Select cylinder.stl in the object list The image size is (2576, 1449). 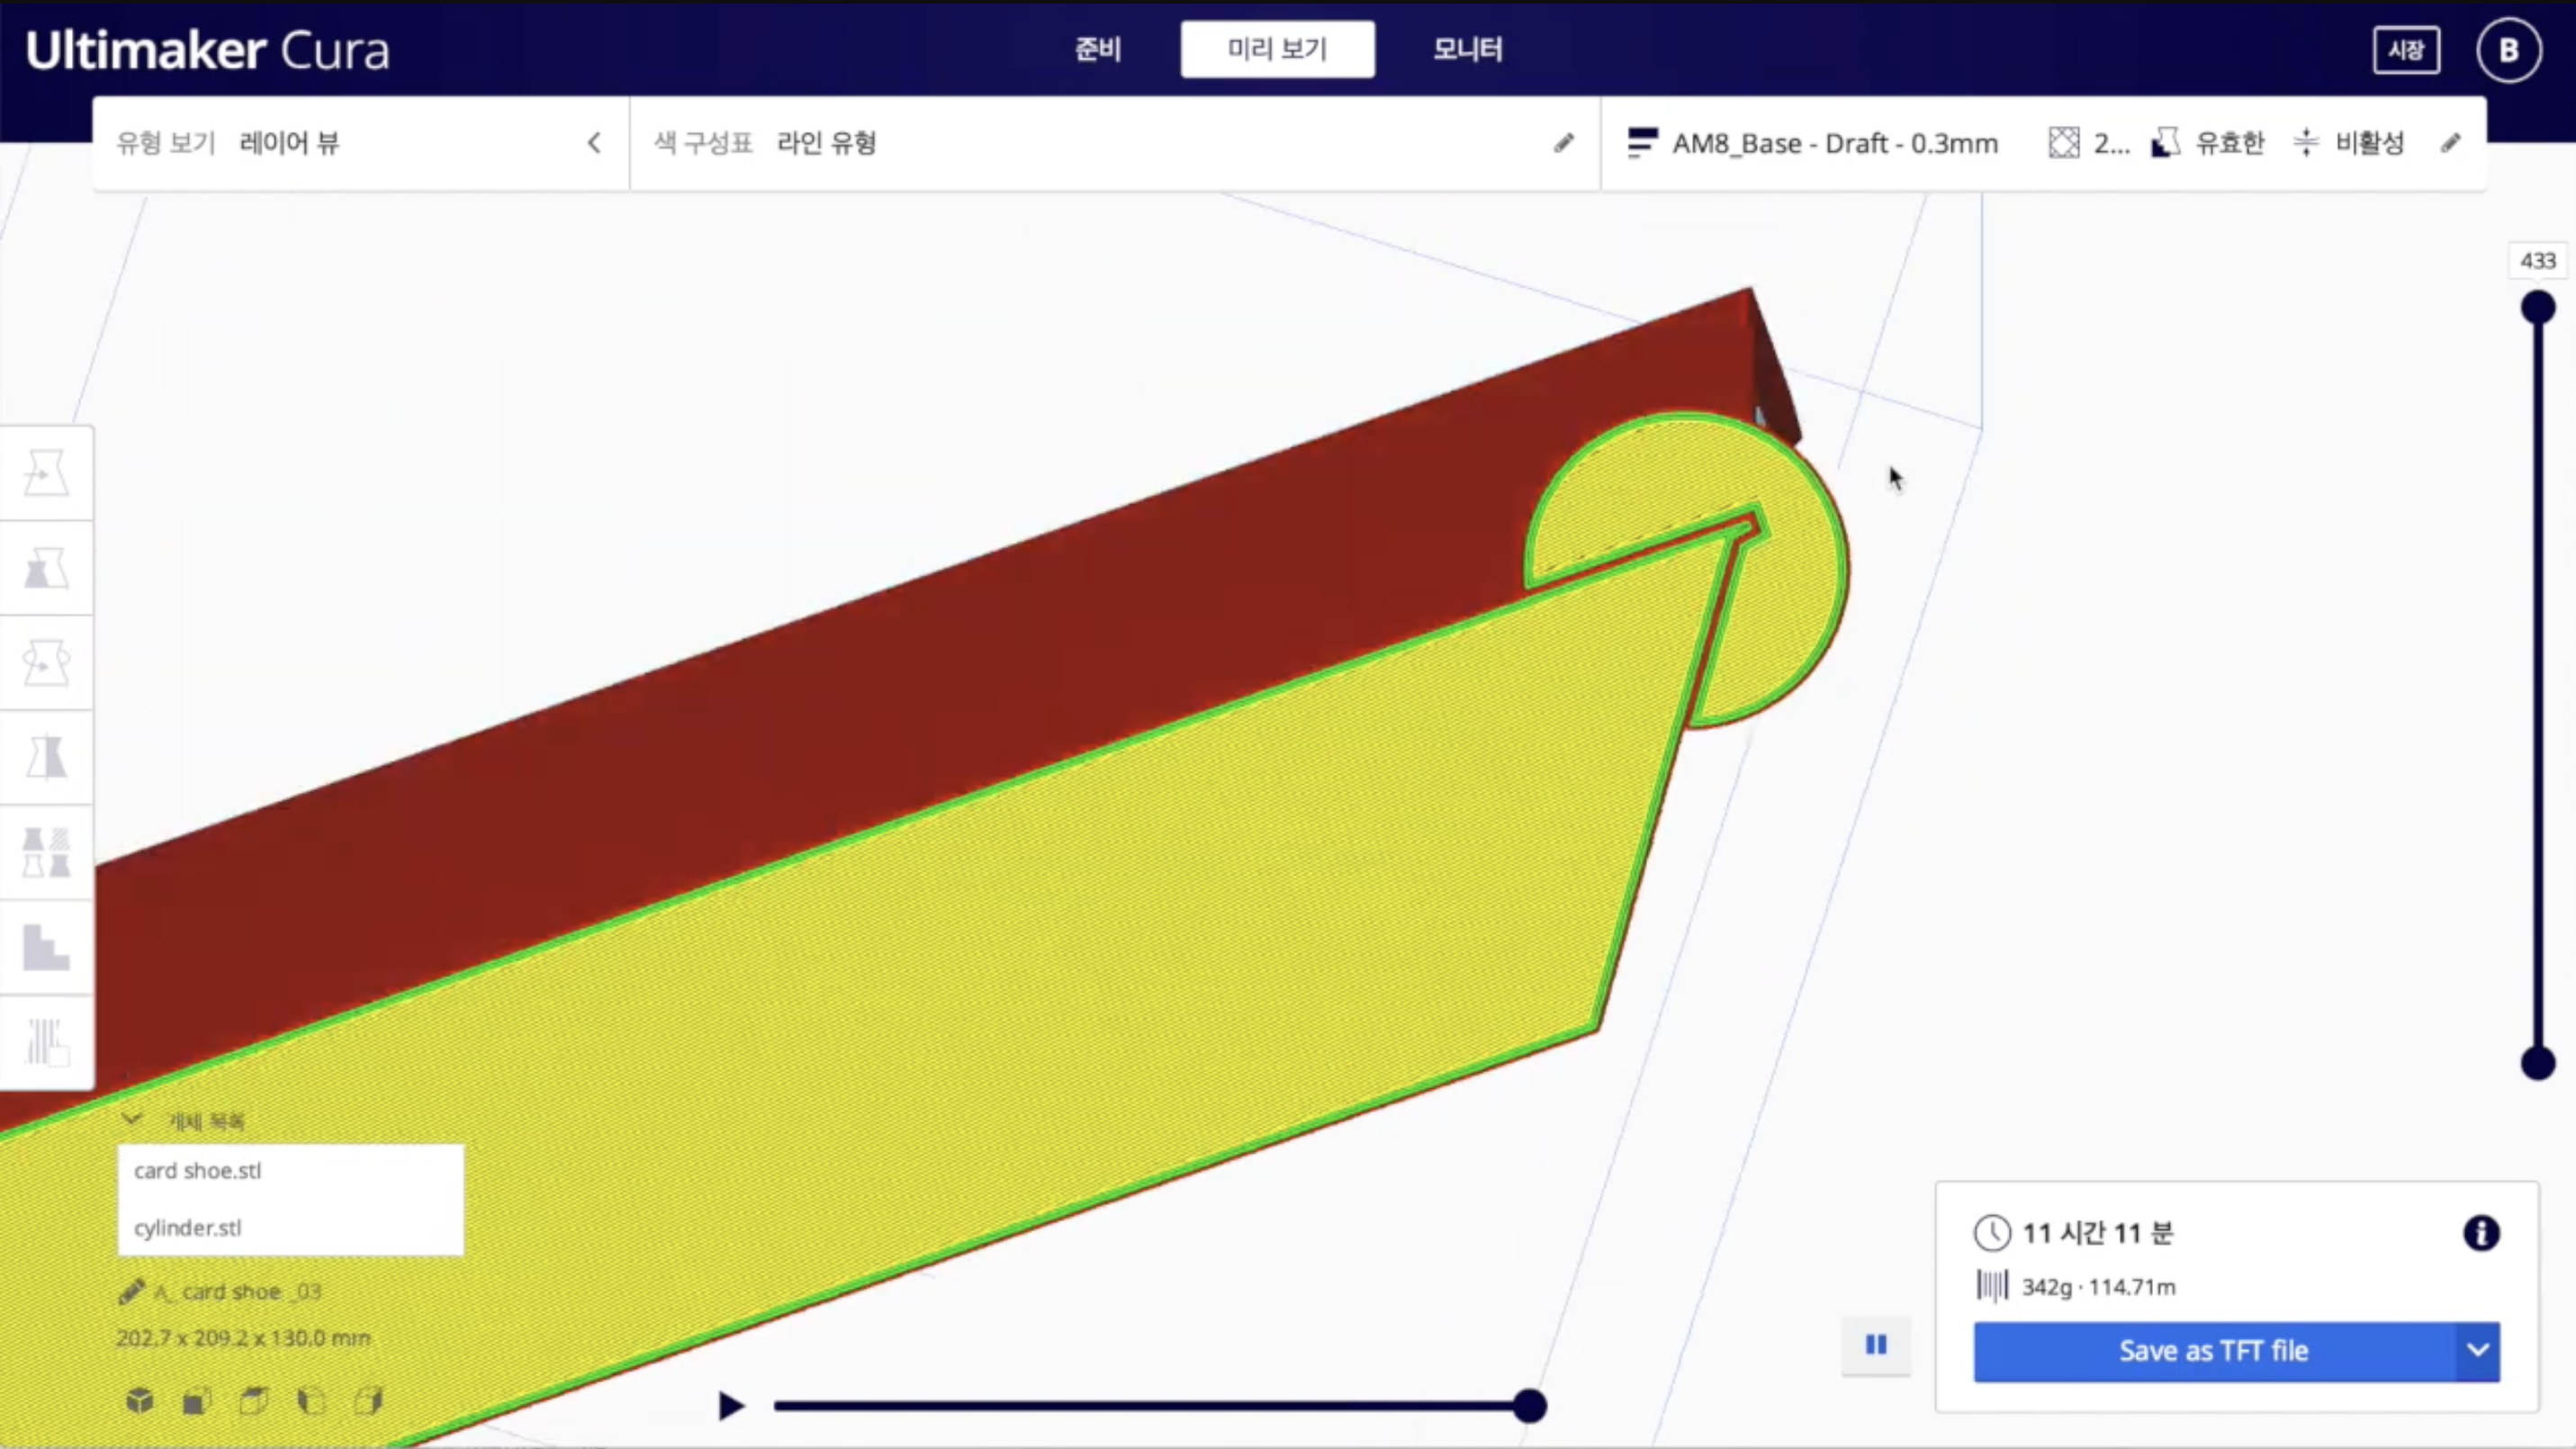(x=291, y=1228)
